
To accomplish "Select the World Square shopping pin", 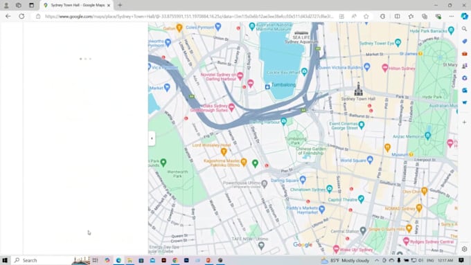I will tap(370, 160).
